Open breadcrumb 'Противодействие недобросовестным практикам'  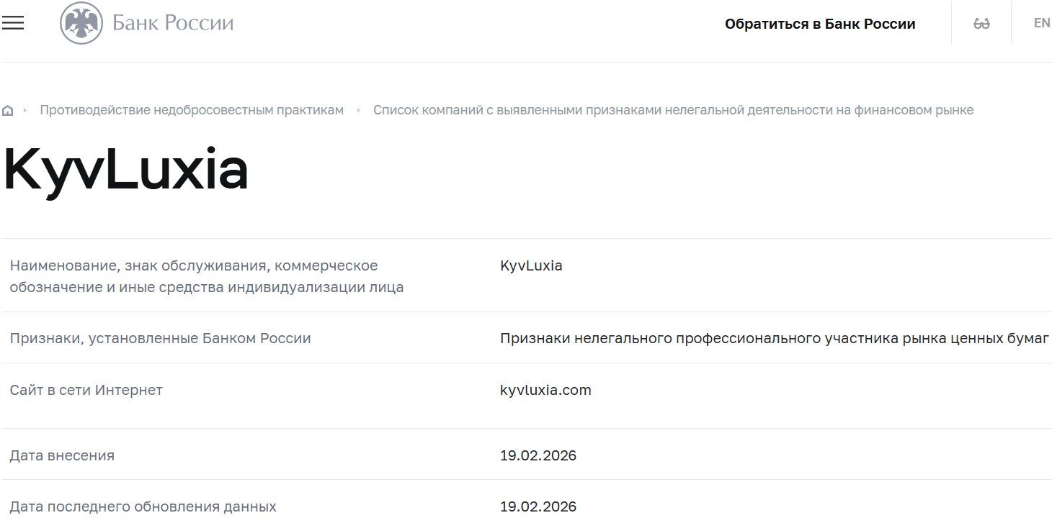coord(192,109)
